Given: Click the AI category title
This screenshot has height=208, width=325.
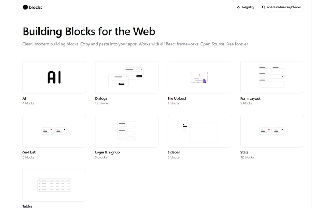Looking at the screenshot, I should pos(24,98).
